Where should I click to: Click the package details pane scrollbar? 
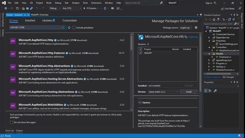pyautogui.click(x=201, y=64)
